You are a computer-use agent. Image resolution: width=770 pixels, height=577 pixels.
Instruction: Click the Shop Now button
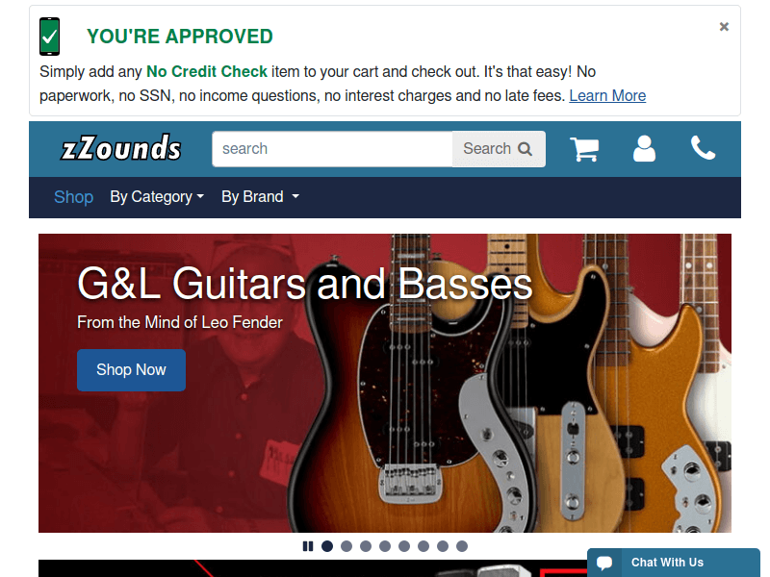pos(131,370)
